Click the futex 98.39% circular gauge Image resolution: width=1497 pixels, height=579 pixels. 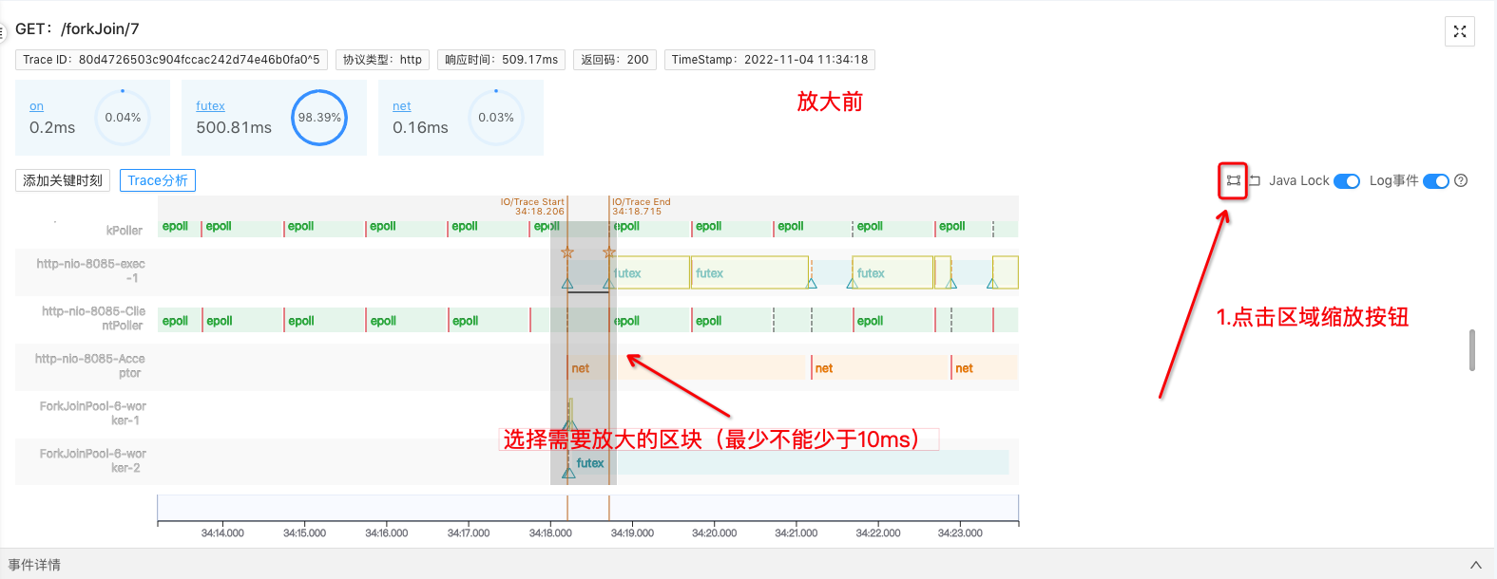pos(319,118)
